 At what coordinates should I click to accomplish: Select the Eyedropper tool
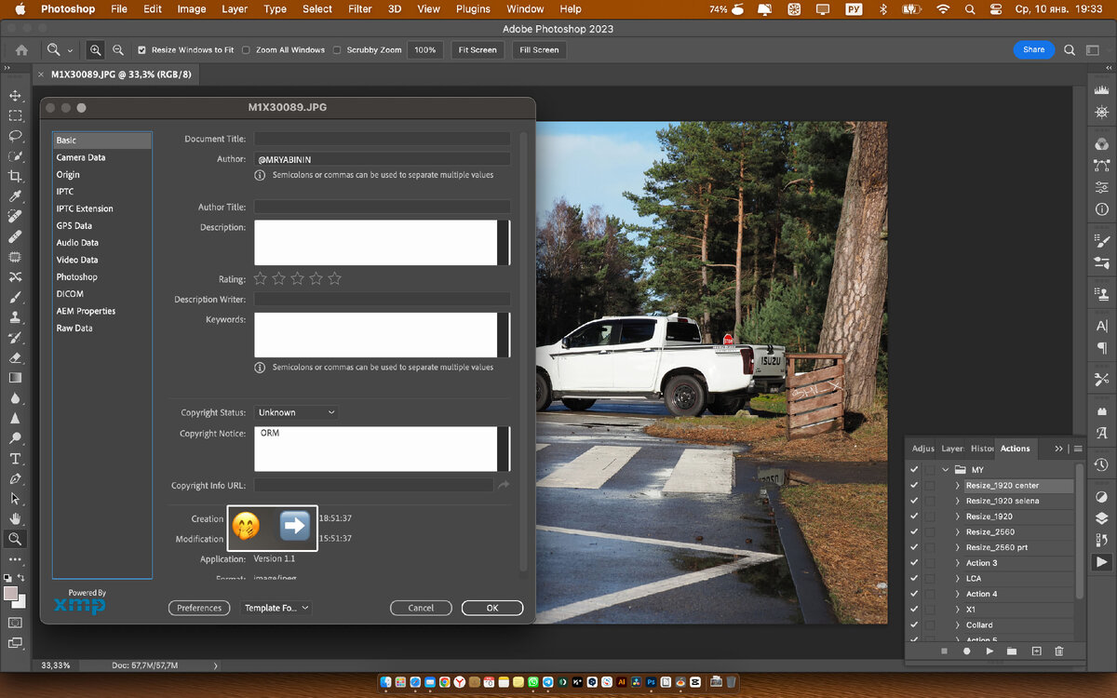click(15, 196)
